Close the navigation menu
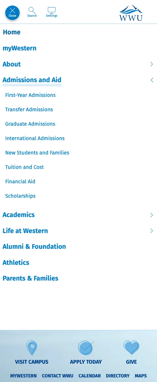Image resolution: width=157 pixels, height=382 pixels. [12, 13]
